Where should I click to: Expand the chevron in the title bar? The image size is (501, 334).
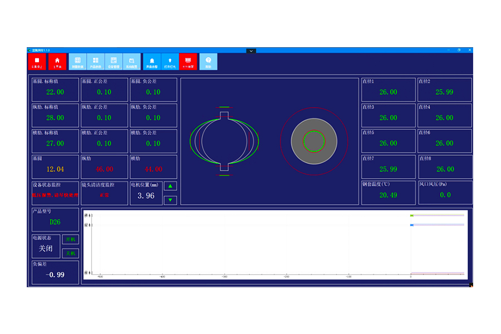coord(251,51)
